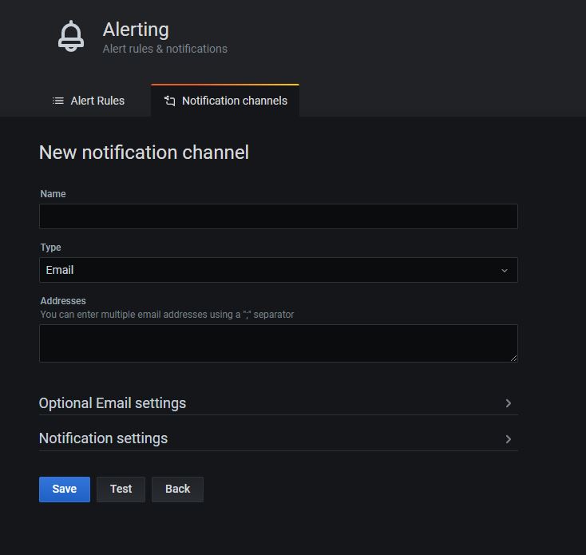Viewport: 586px width, 555px height.
Task: Click the Alerting page title
Action: 136,30
